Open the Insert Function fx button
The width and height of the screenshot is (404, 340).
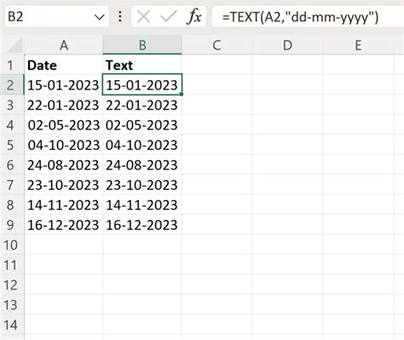[193, 17]
